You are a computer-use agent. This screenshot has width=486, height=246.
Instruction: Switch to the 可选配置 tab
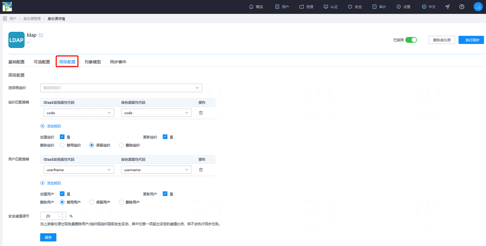pos(42,62)
